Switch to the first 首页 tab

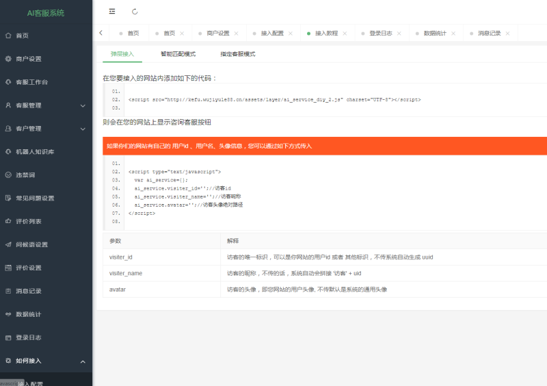click(129, 33)
